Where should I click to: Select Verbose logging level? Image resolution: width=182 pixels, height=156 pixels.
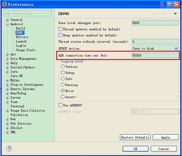click(63, 67)
